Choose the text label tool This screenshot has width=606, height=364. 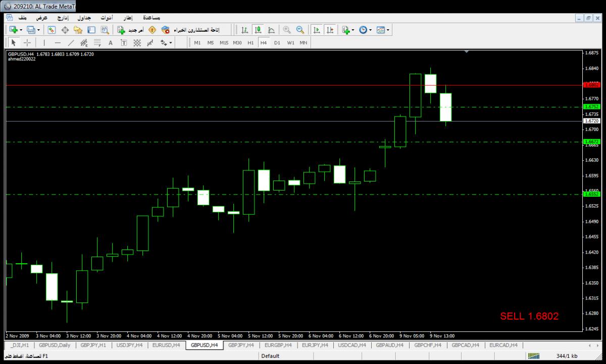(x=110, y=43)
